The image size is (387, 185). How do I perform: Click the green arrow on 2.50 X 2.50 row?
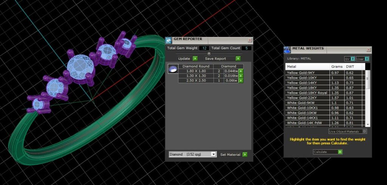241,81
